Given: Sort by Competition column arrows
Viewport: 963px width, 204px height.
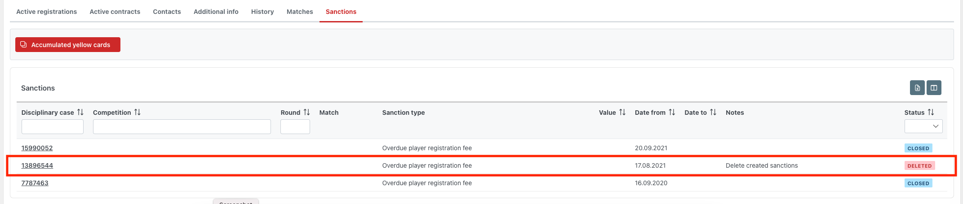Looking at the screenshot, I should point(138,112).
